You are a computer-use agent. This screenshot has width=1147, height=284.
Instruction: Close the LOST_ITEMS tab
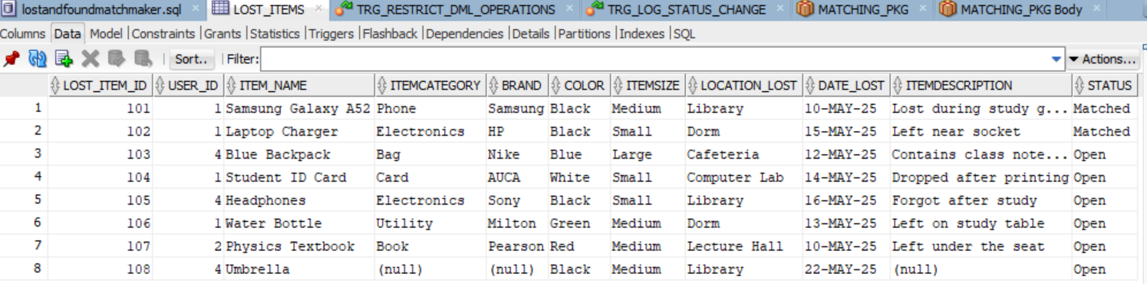pos(319,9)
